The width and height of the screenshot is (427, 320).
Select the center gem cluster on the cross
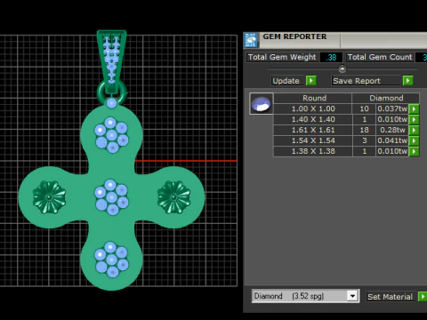tap(111, 197)
